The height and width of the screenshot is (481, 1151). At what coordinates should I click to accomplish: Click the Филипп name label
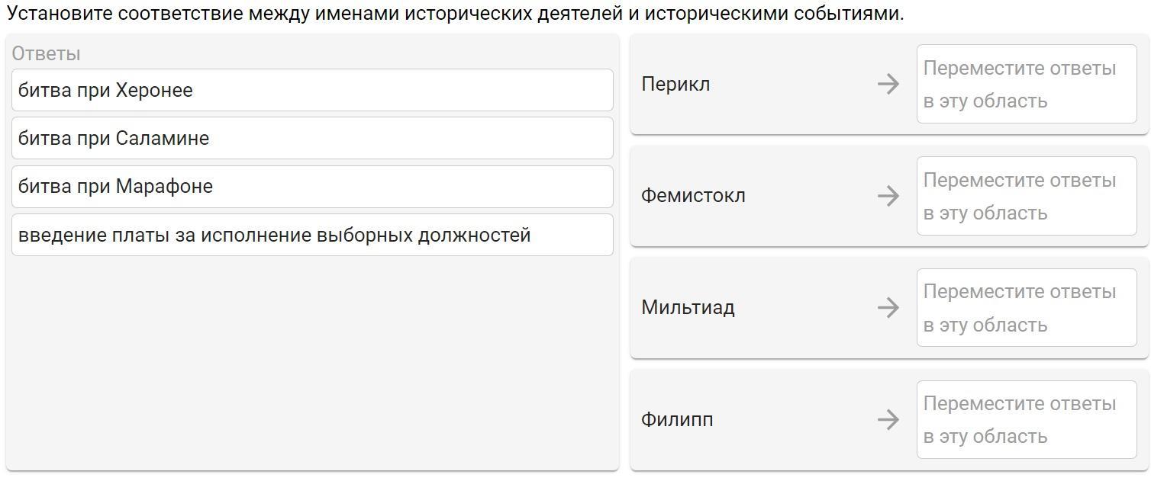click(677, 419)
